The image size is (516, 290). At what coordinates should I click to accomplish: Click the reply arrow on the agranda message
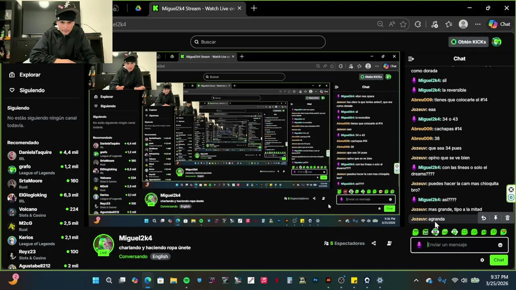[x=483, y=218]
